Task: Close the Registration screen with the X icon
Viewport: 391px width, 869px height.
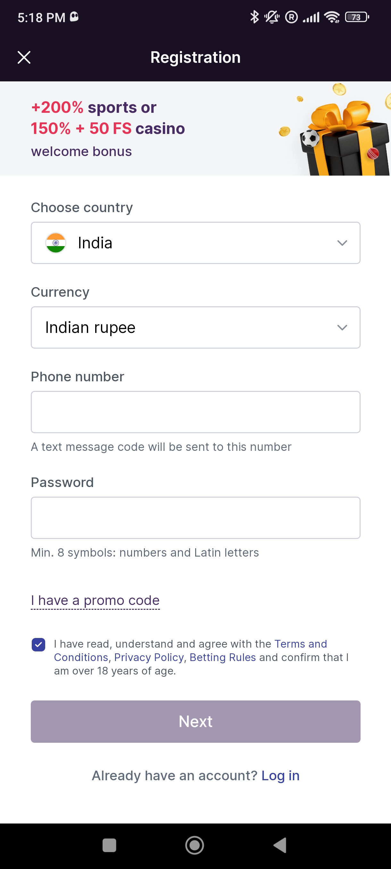Action: [x=24, y=57]
